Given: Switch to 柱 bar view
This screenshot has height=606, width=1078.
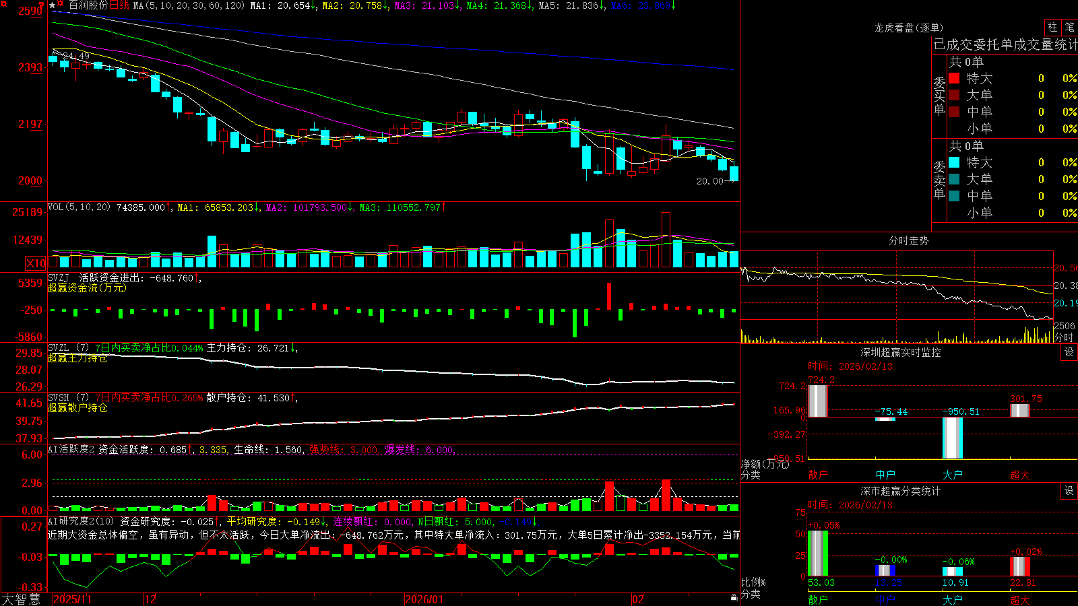Looking at the screenshot, I should 1052,27.
